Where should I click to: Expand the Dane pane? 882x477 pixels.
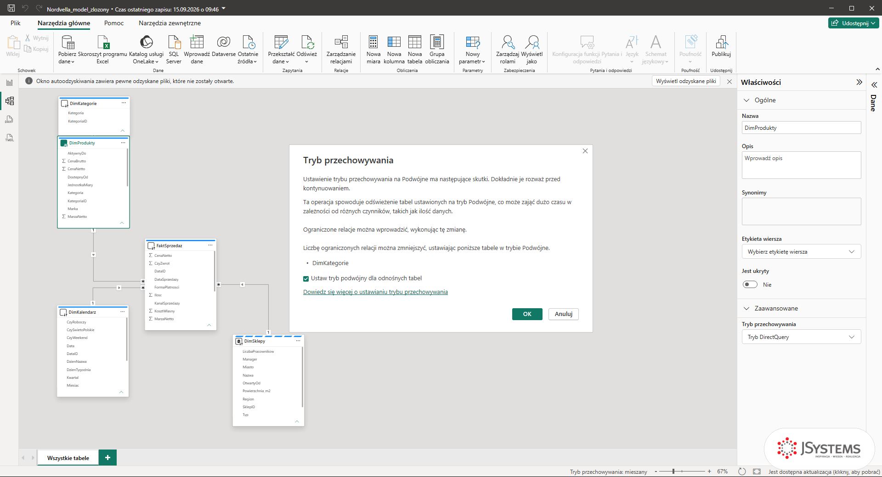coord(874,85)
